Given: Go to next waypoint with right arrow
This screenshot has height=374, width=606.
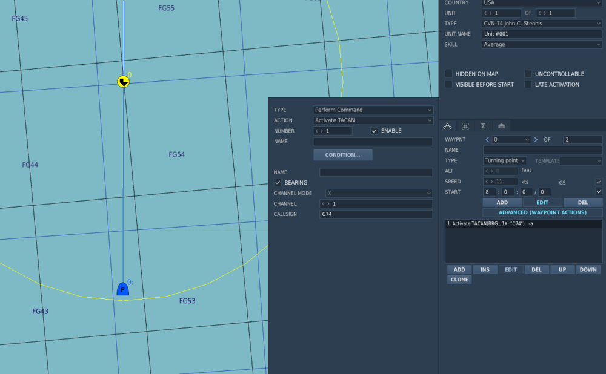Looking at the screenshot, I should point(535,140).
